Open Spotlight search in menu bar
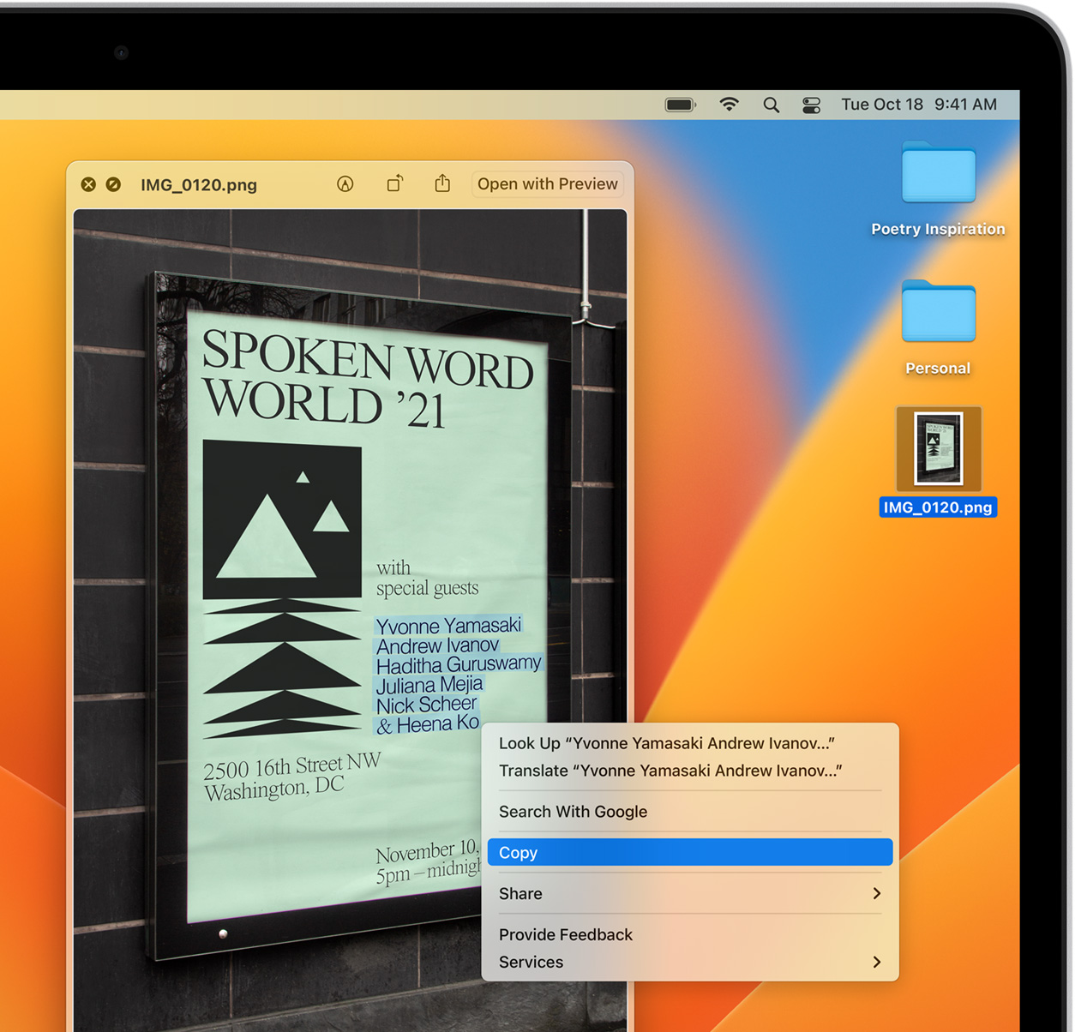 [771, 105]
